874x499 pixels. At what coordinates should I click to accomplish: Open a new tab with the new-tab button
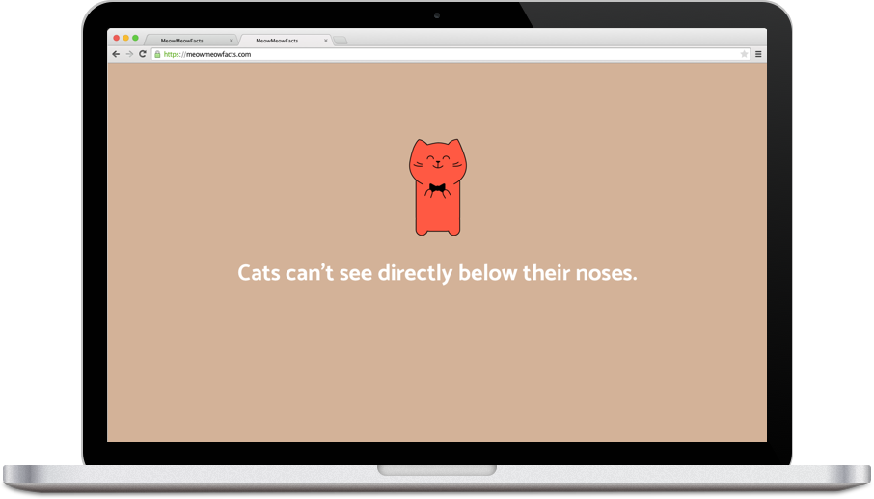(x=341, y=41)
